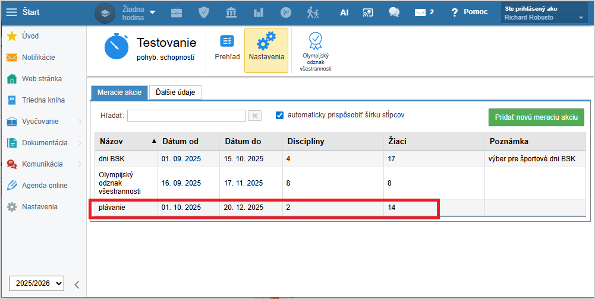The height and width of the screenshot is (300, 595).
Task: Open Olympijský odznak všestrannosti badge icon
Action: (315, 42)
